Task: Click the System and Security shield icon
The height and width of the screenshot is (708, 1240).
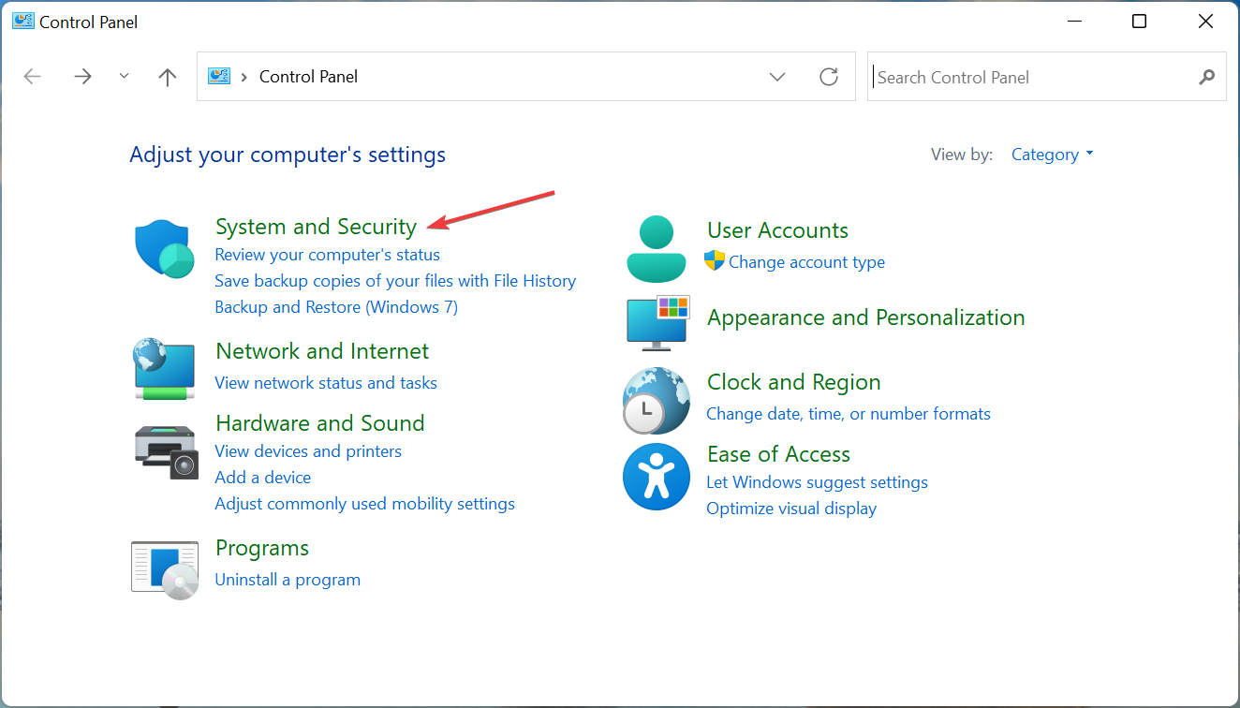Action: [165, 249]
